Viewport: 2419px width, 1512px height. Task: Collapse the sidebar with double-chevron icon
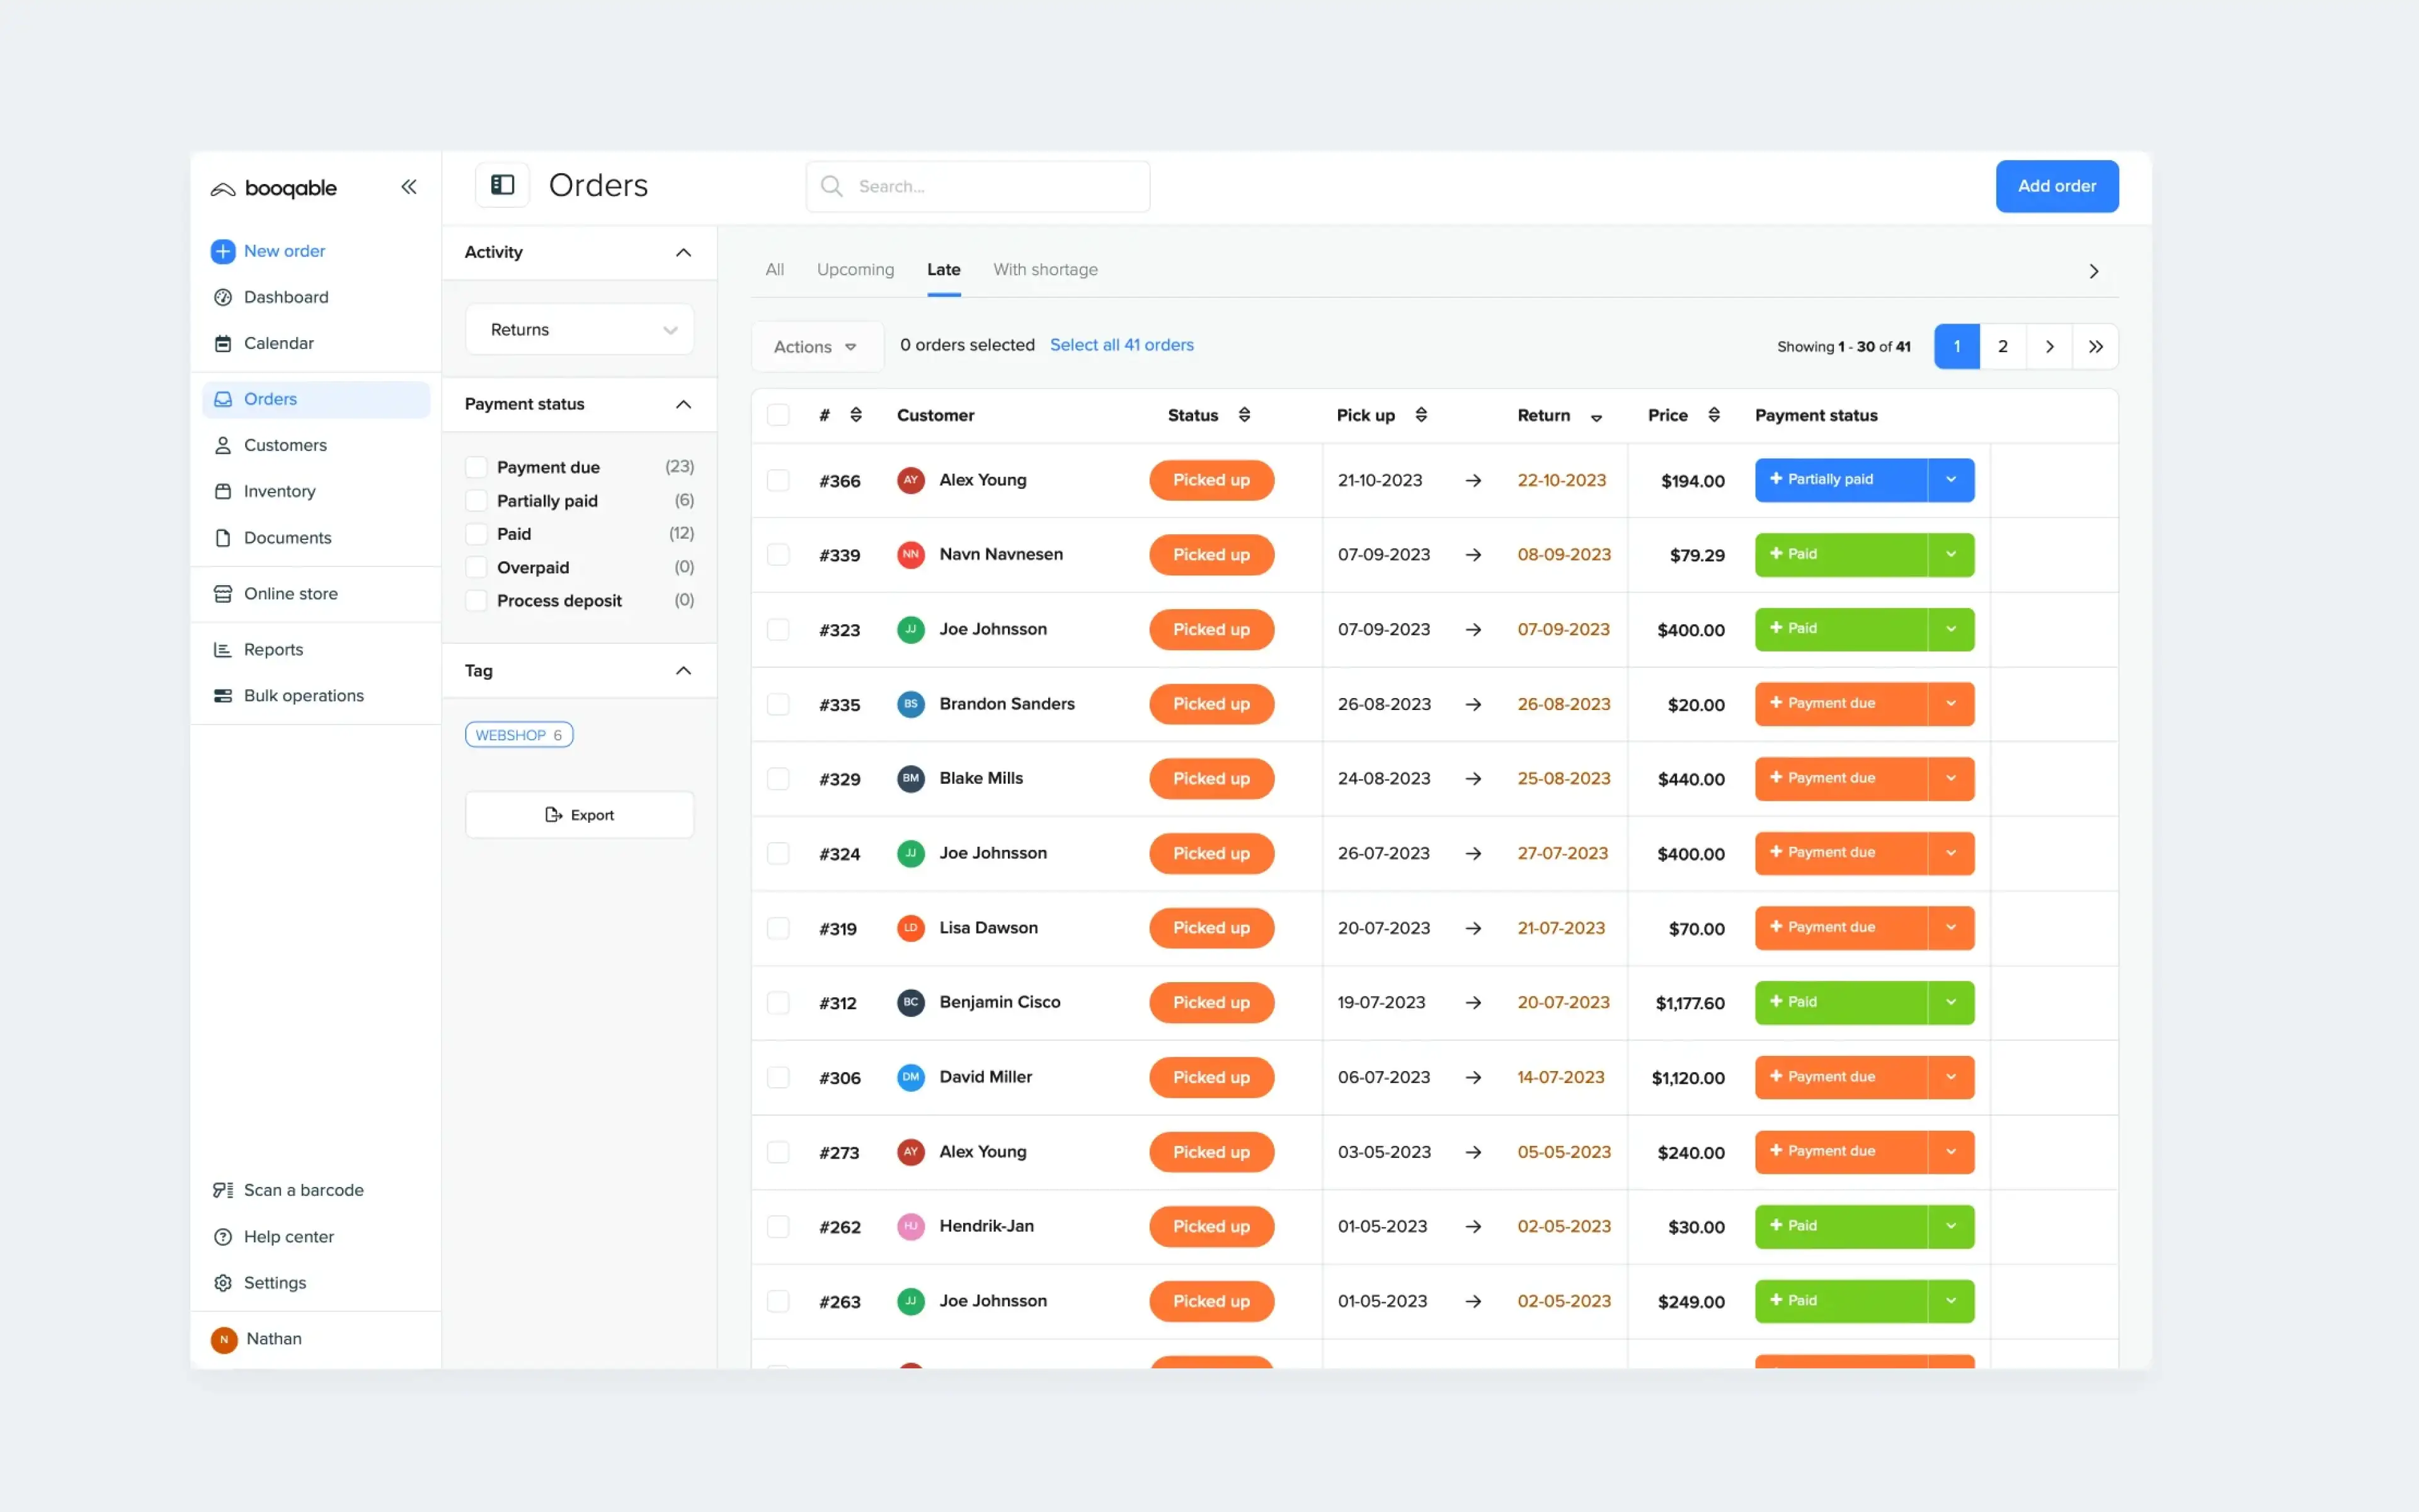click(408, 187)
